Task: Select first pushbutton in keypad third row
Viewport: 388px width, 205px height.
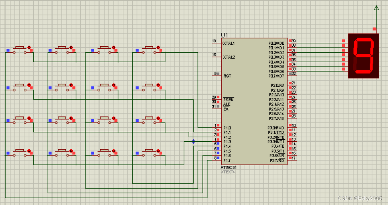Action: click(19, 120)
